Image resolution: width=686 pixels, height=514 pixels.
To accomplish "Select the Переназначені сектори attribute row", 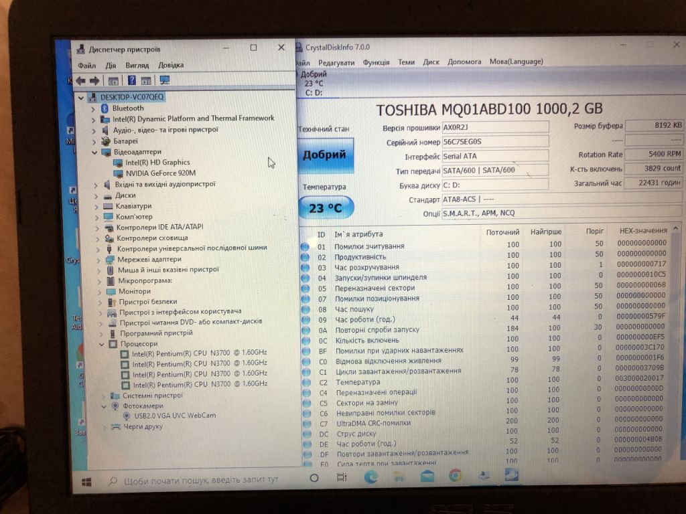I will (x=485, y=287).
